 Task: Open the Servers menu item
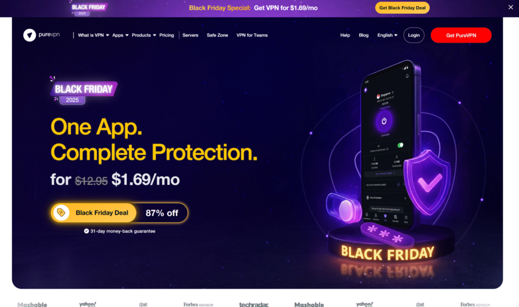[191, 35]
